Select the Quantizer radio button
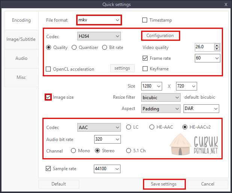Screen dimensions: 232x193 click(x=74, y=48)
